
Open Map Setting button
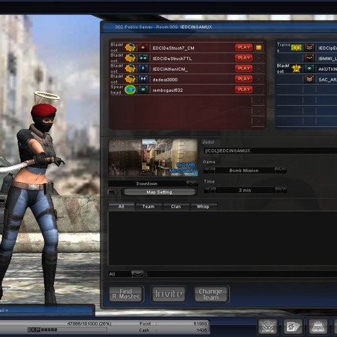[159, 192]
